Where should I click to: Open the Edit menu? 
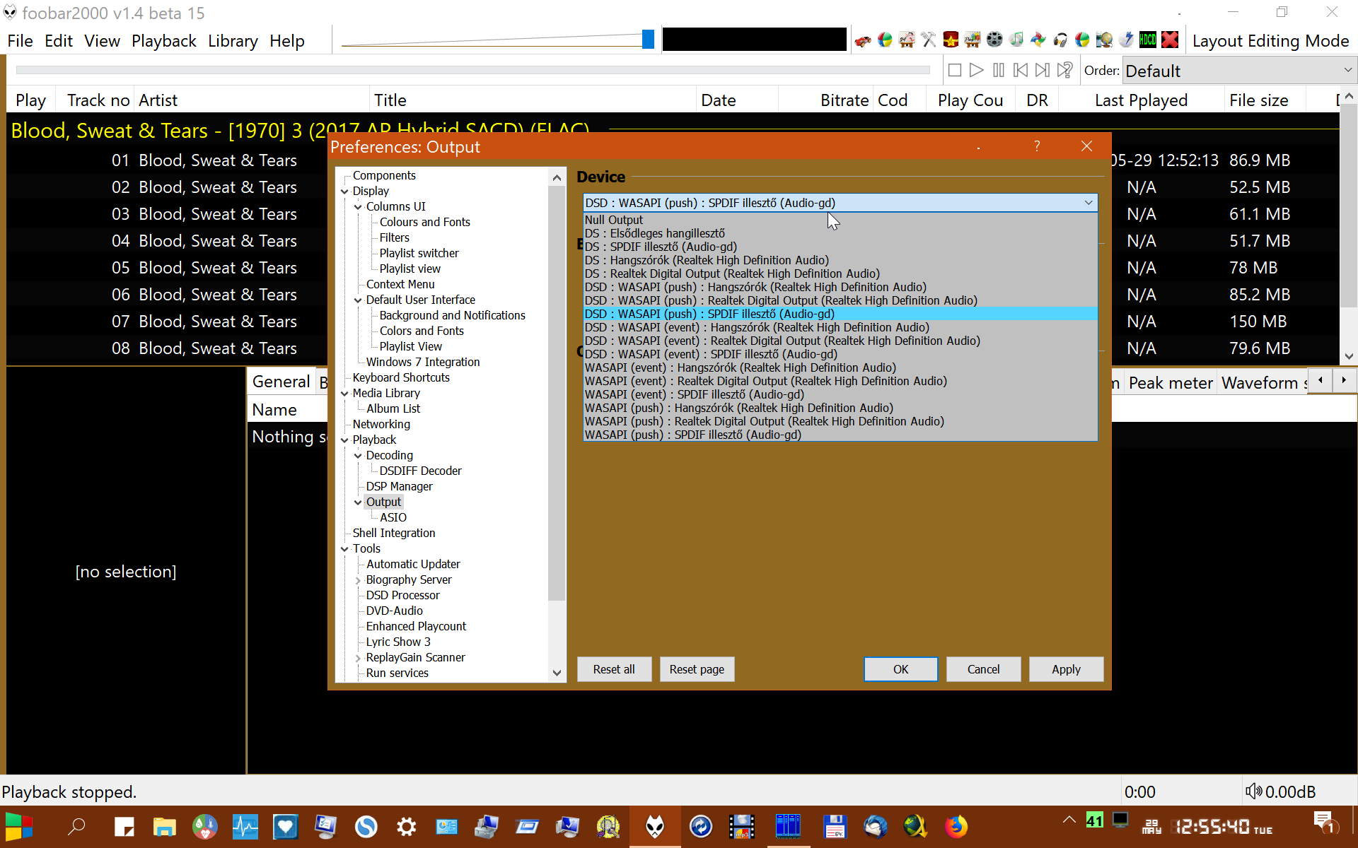58,41
